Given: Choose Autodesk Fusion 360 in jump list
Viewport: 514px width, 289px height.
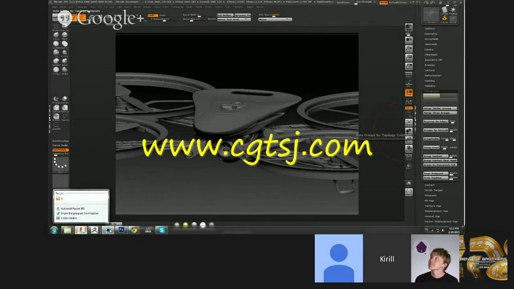Looking at the screenshot, I should tap(73, 208).
